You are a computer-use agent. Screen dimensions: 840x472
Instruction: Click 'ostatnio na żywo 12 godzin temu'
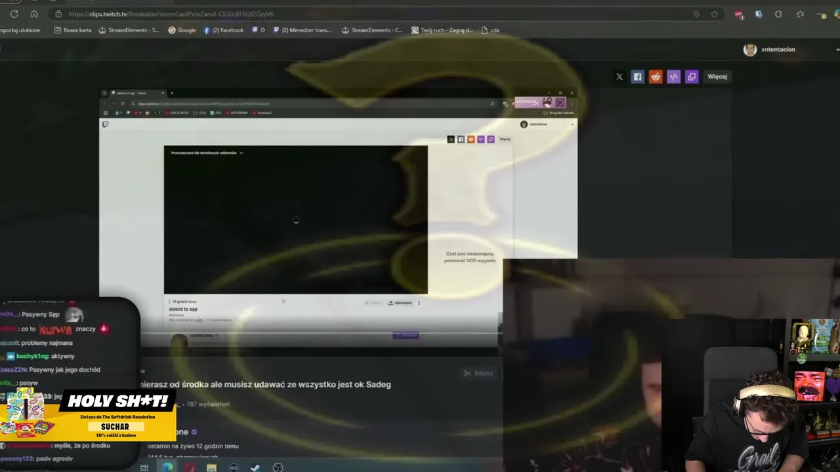[193, 446]
